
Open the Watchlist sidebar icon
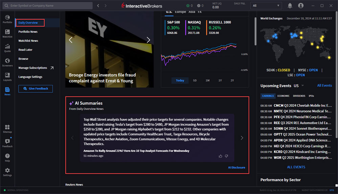7,34
